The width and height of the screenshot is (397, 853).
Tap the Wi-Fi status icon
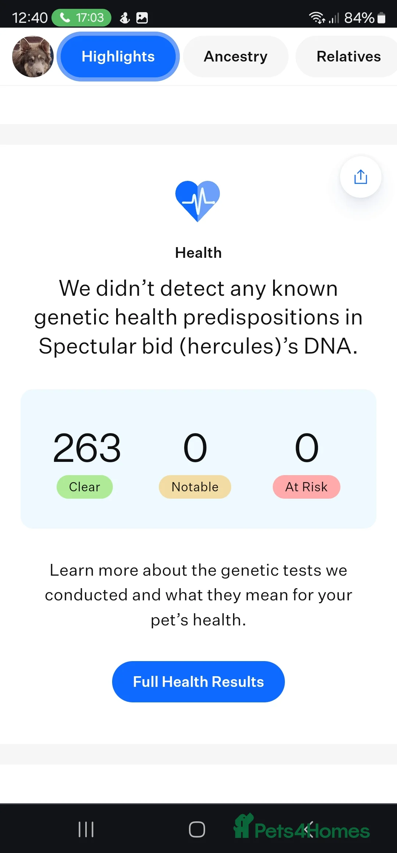316,18
